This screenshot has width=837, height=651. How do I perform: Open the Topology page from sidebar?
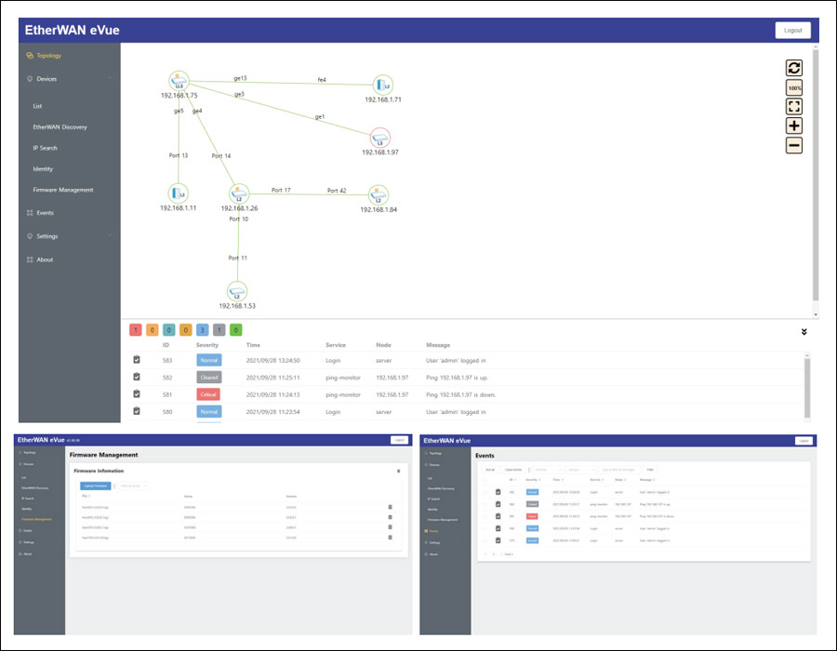48,56
